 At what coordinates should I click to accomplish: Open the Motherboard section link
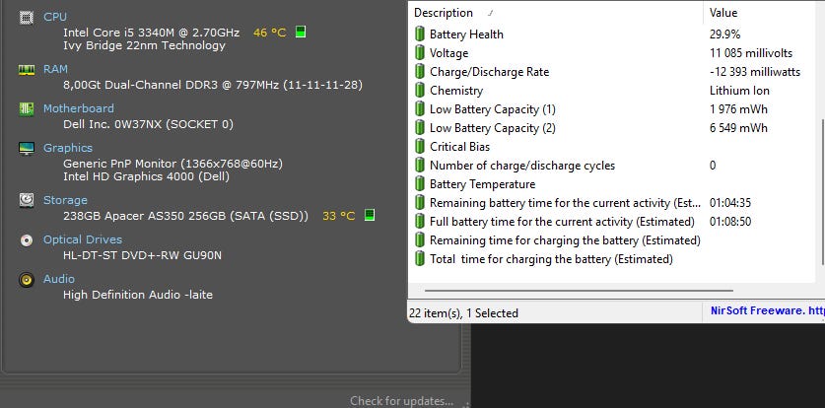tap(79, 108)
